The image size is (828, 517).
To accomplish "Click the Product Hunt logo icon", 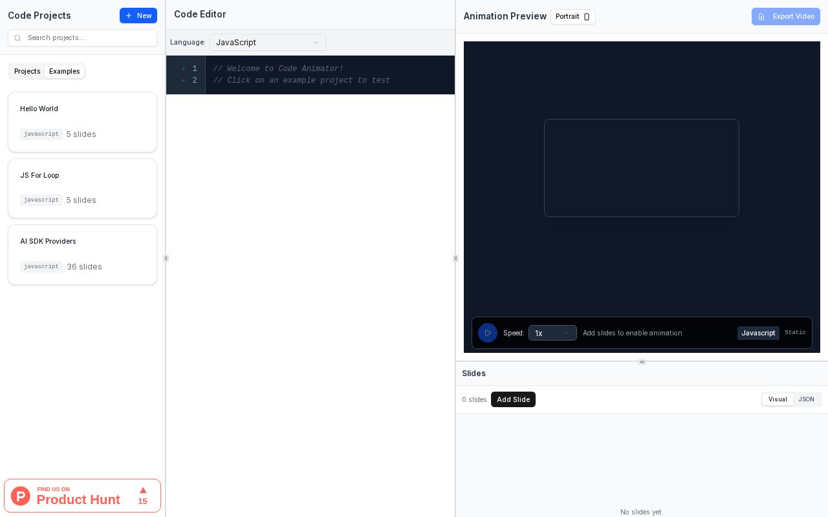I will pyautogui.click(x=21, y=496).
